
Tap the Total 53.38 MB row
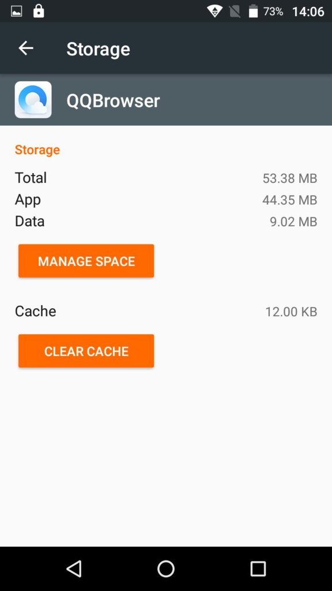(x=166, y=178)
